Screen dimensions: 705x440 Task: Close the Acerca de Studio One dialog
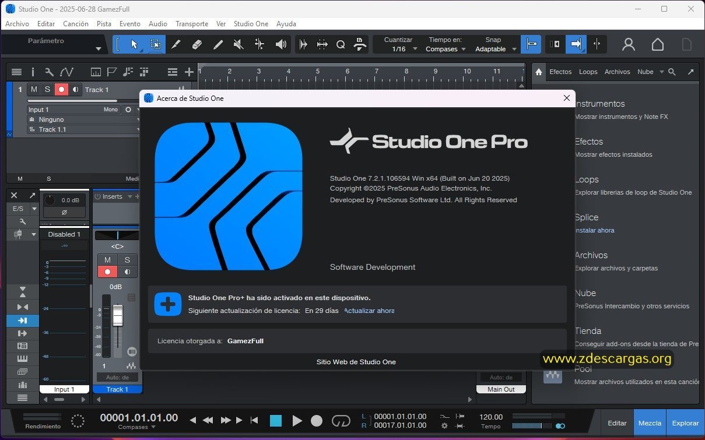point(566,98)
